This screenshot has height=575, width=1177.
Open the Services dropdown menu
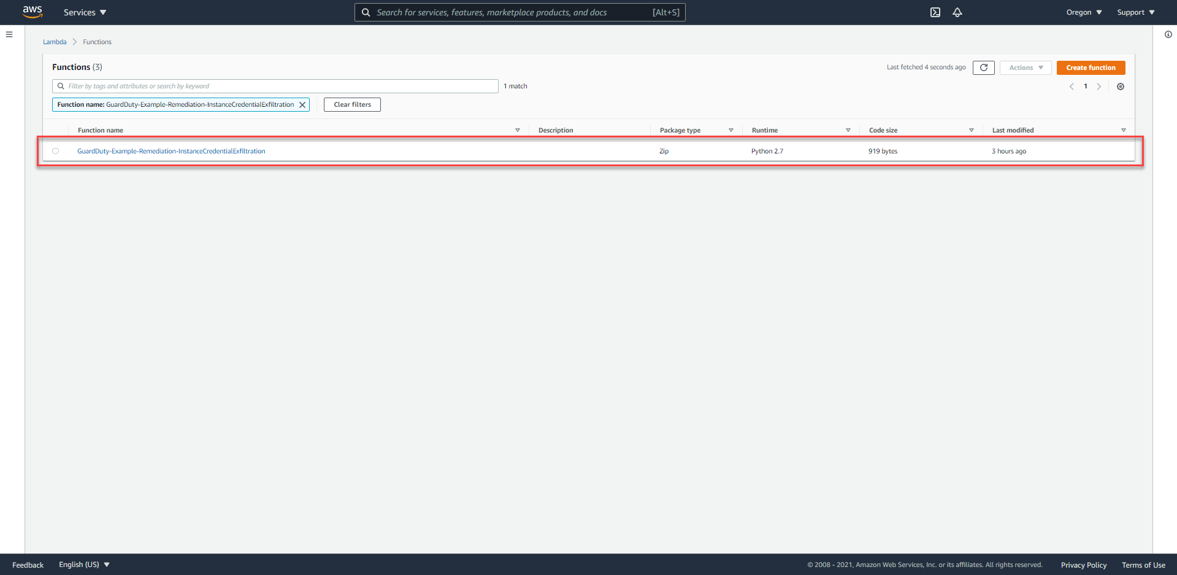pyautogui.click(x=85, y=12)
